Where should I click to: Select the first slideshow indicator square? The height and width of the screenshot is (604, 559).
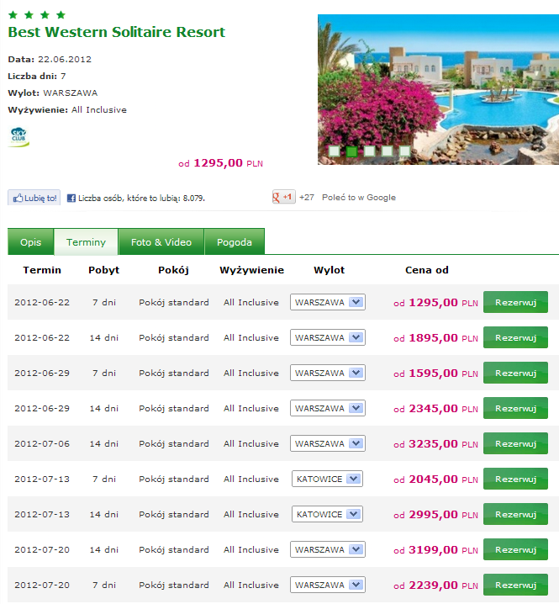(335, 151)
